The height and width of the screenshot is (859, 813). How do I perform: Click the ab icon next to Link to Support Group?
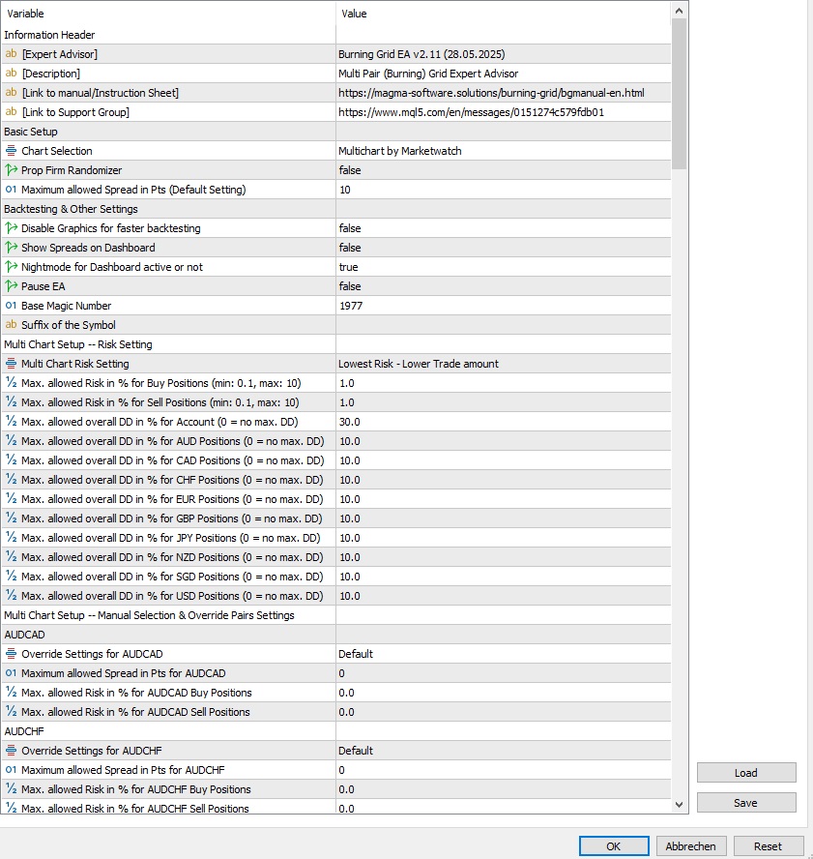(11, 112)
